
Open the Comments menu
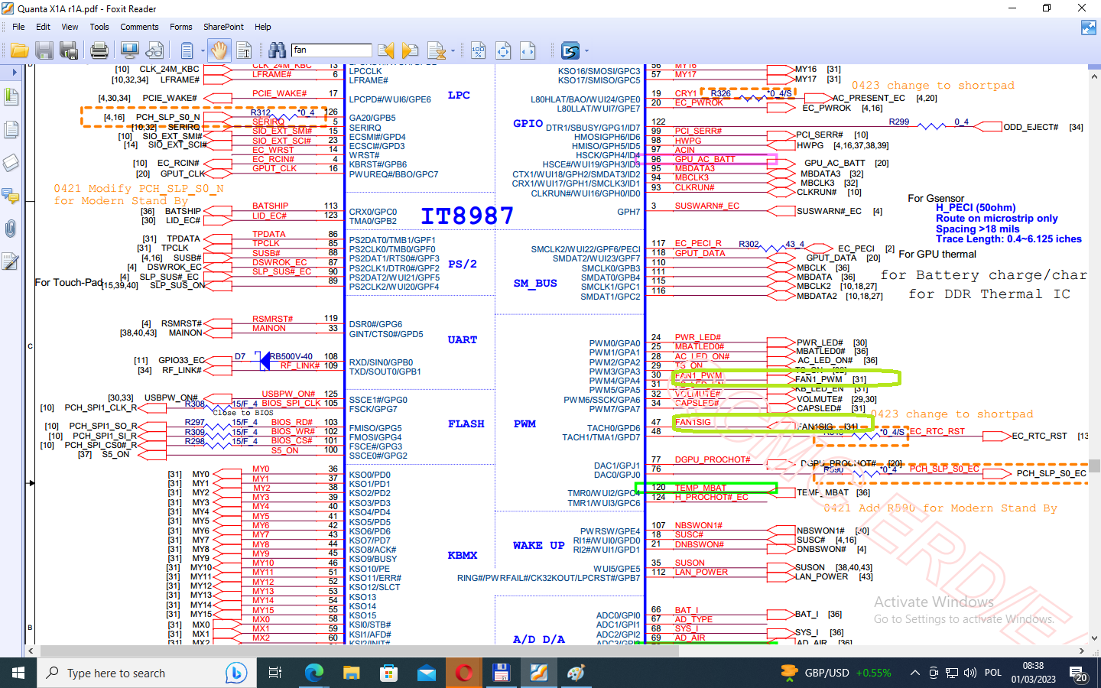tap(139, 27)
